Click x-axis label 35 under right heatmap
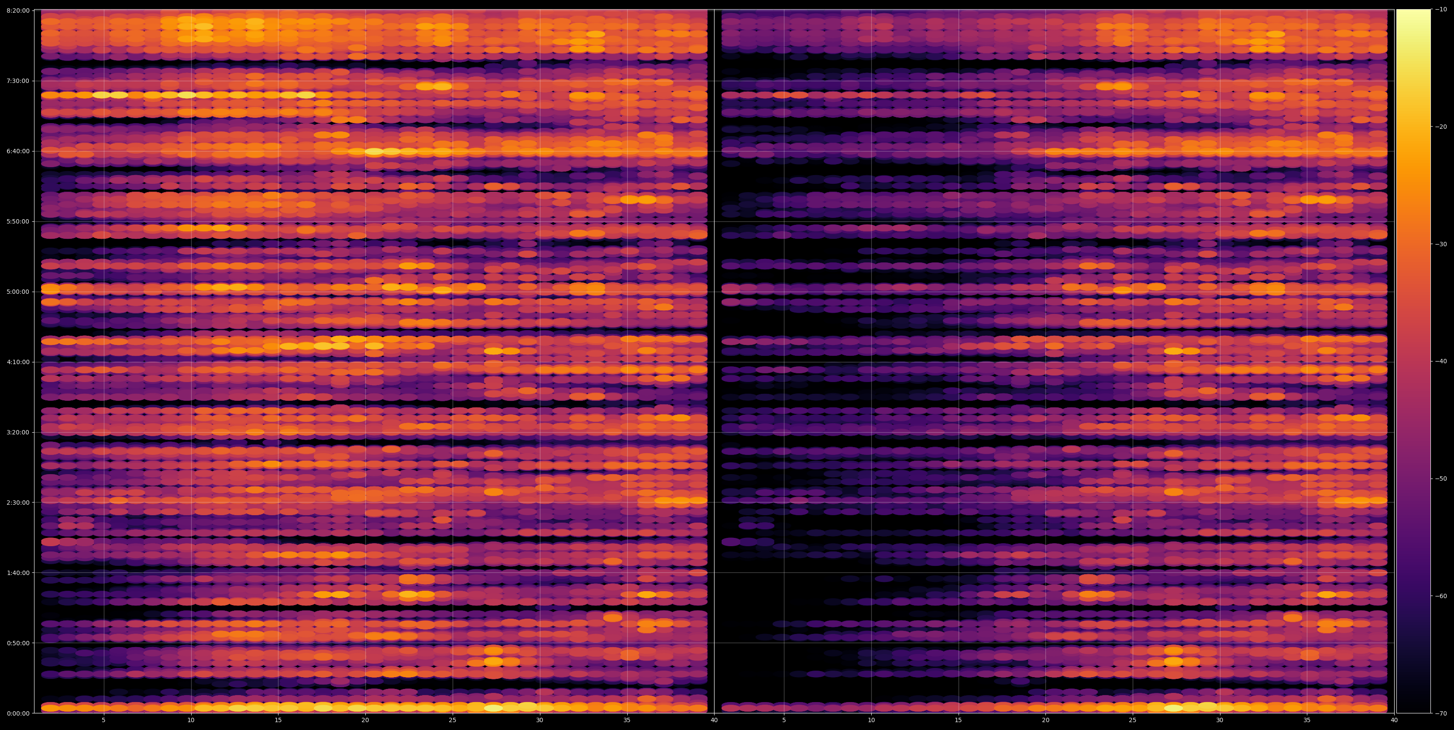Viewport: 1454px width, 730px height. coord(1307,720)
